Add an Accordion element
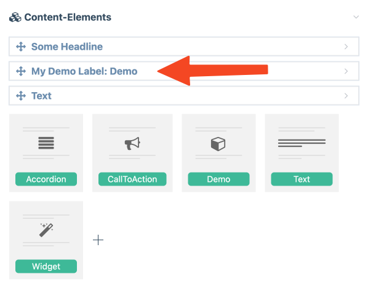The image size is (368, 290). [x=46, y=179]
